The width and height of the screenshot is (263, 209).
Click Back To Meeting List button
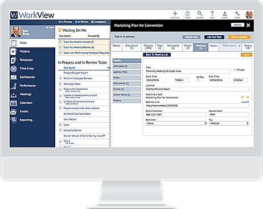[x=157, y=55]
